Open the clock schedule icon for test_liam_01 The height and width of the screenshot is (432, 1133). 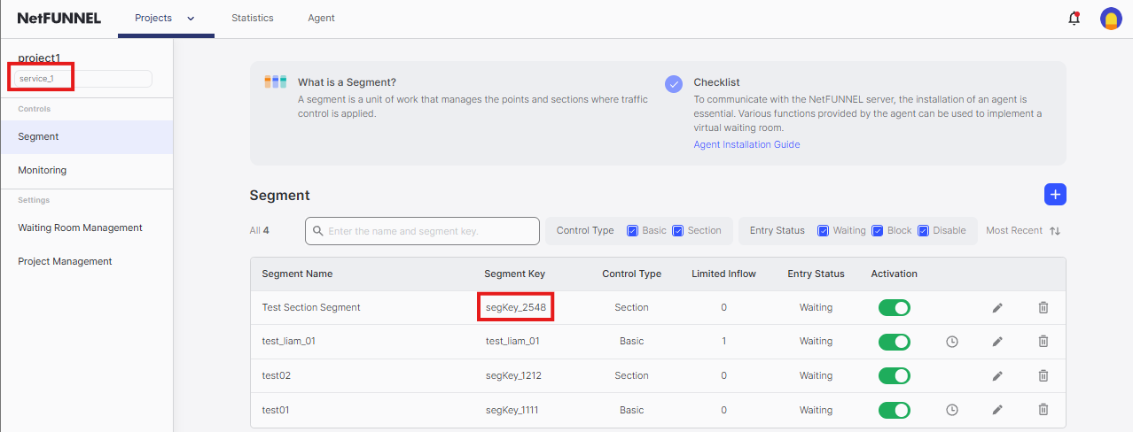point(952,341)
